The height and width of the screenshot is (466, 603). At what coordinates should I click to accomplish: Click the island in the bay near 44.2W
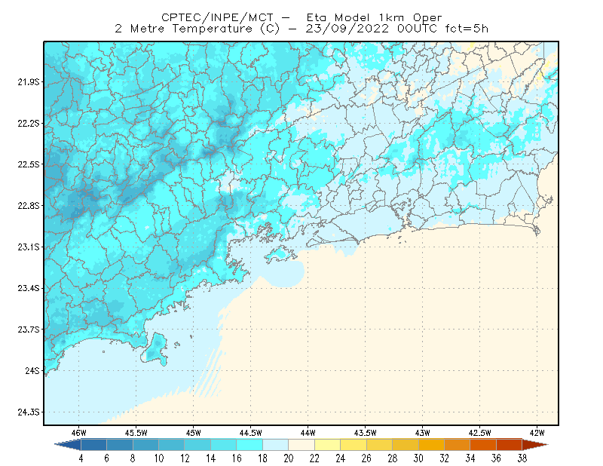click(x=280, y=254)
